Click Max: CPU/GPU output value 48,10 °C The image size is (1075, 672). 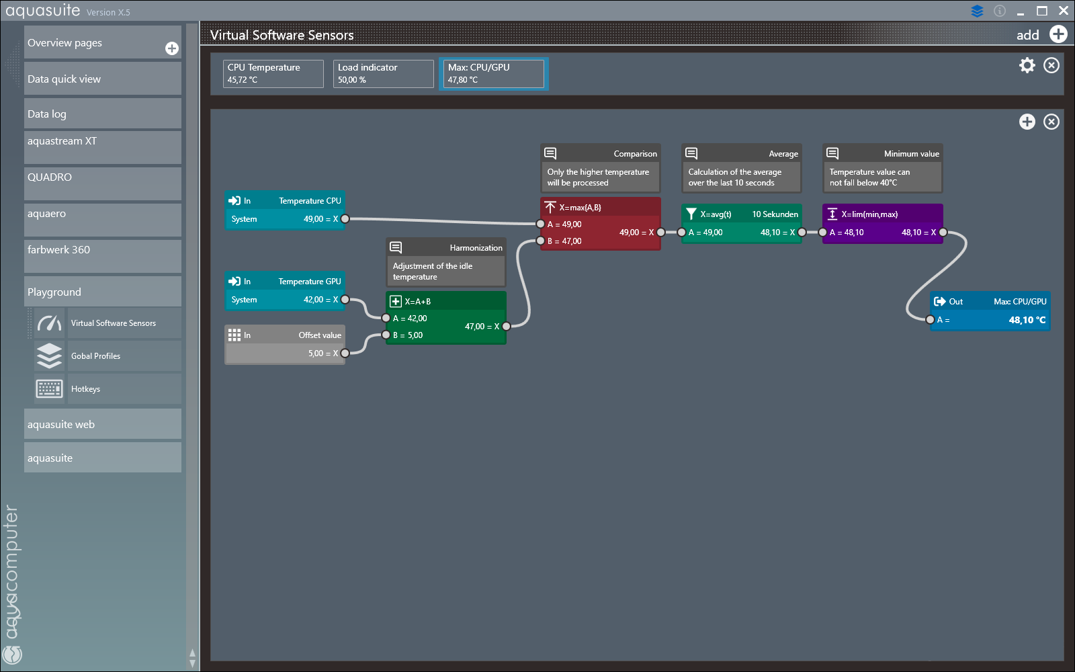1027,320
